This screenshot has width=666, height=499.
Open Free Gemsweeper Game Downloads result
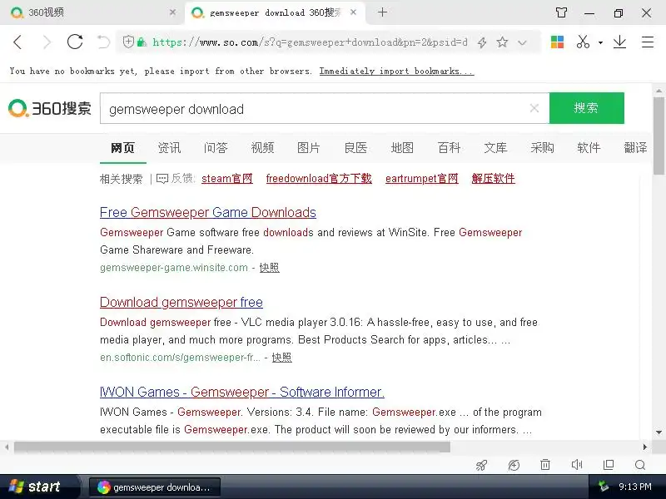click(208, 212)
